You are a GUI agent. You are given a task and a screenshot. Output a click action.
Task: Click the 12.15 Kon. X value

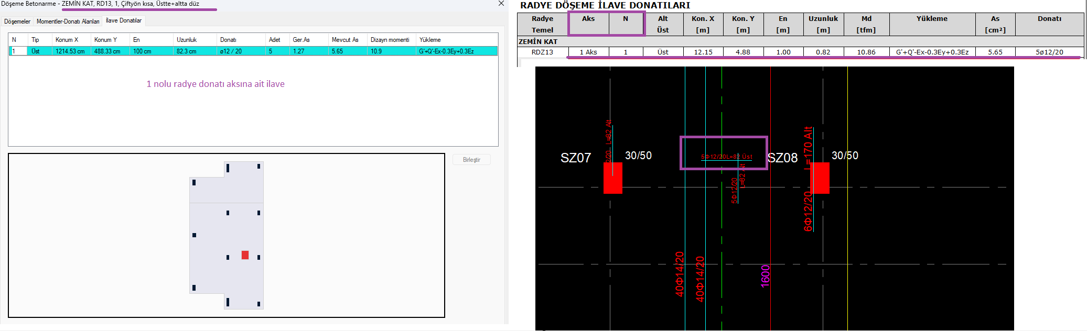pyautogui.click(x=703, y=52)
